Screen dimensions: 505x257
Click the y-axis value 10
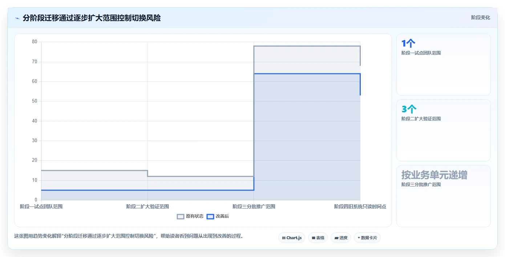35,180
